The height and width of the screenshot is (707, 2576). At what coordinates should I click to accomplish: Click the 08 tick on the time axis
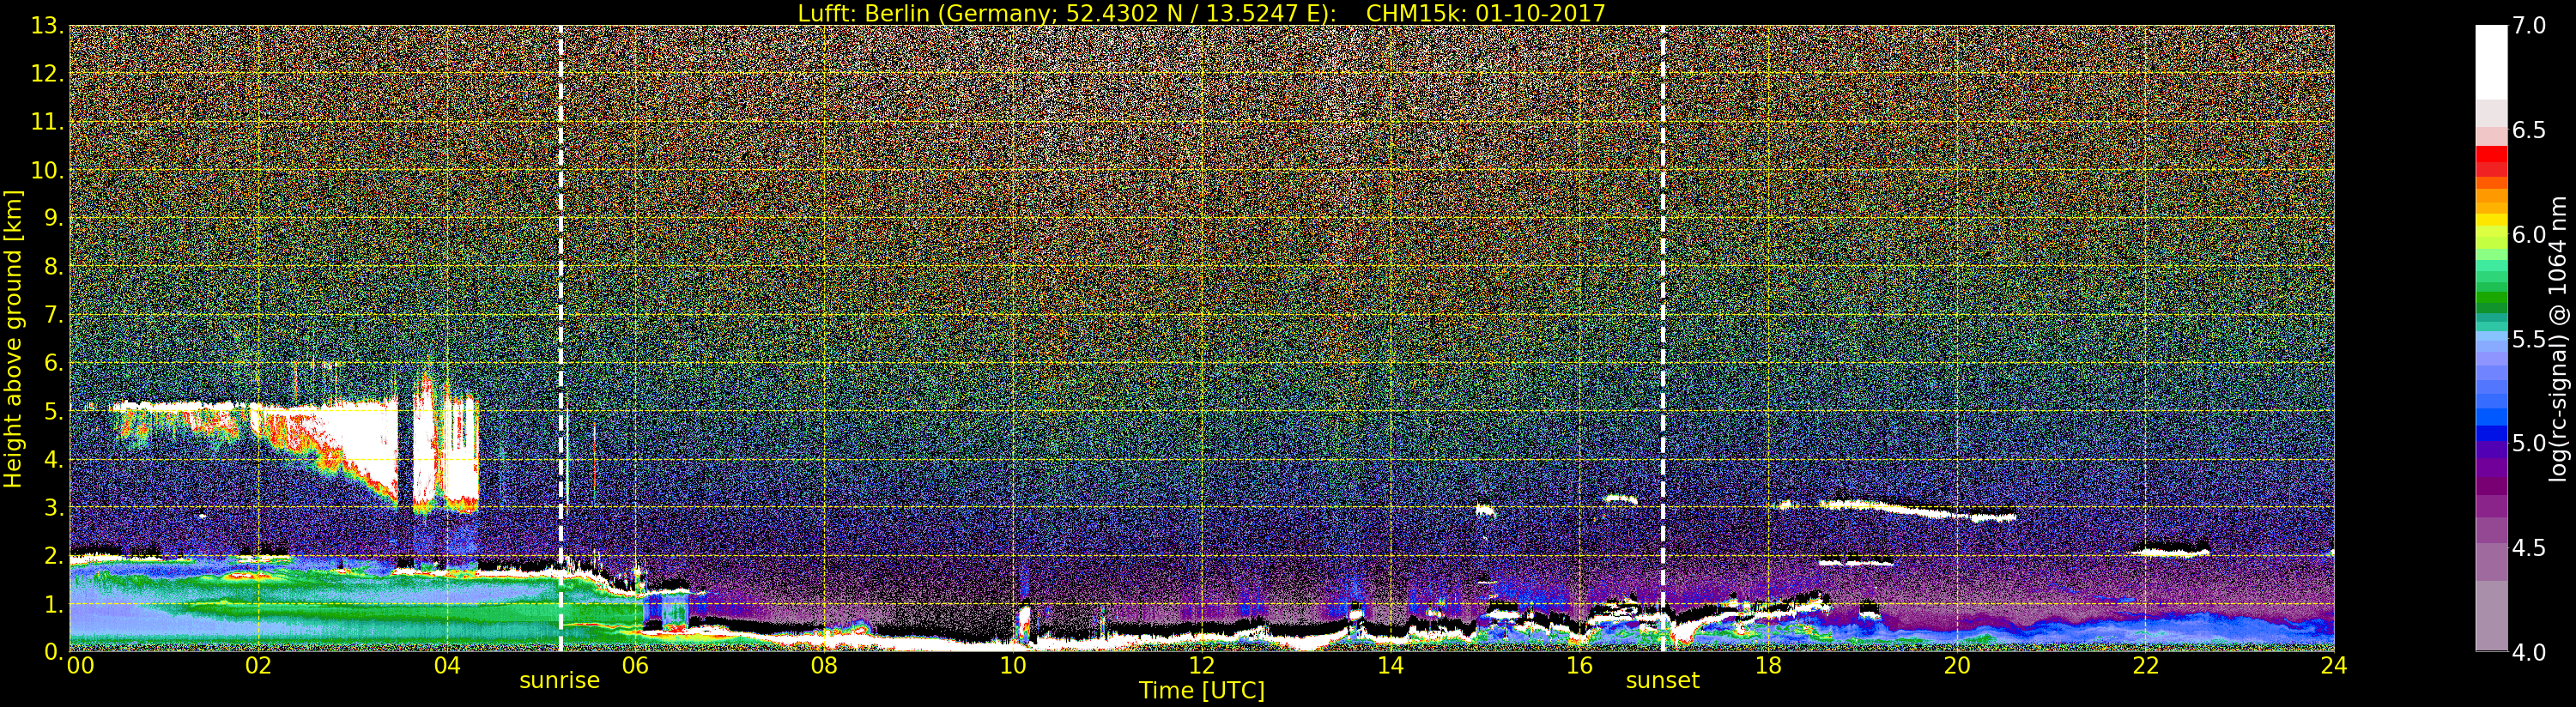(x=825, y=666)
